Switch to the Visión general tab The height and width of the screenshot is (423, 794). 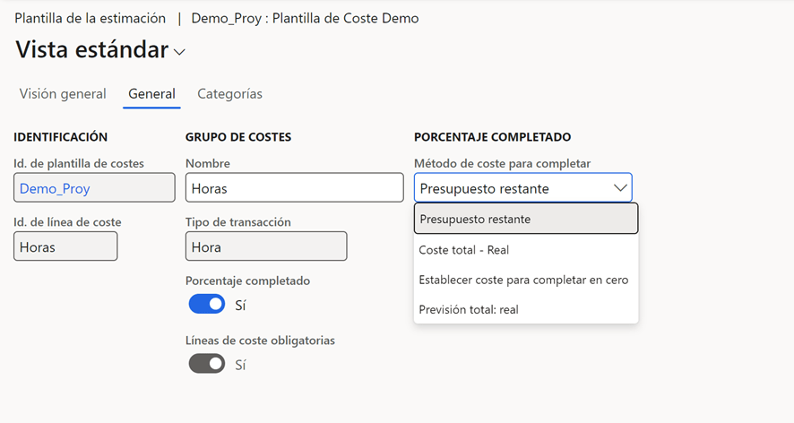pos(63,93)
